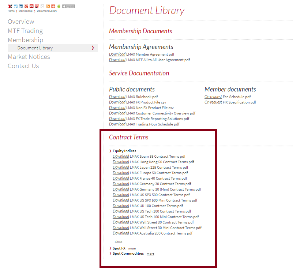Click the Equity Indices heading
This screenshot has height=270, width=300.
click(124, 151)
